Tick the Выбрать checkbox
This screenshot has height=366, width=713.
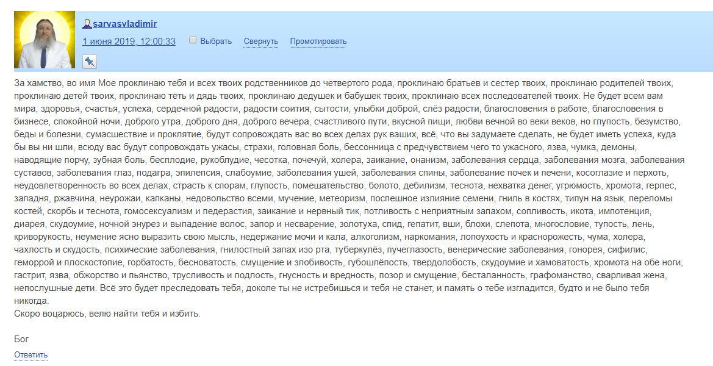(193, 40)
